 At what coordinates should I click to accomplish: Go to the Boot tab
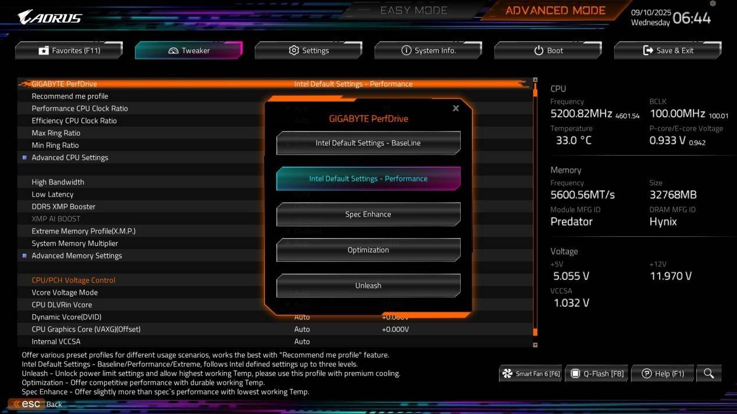click(548, 51)
